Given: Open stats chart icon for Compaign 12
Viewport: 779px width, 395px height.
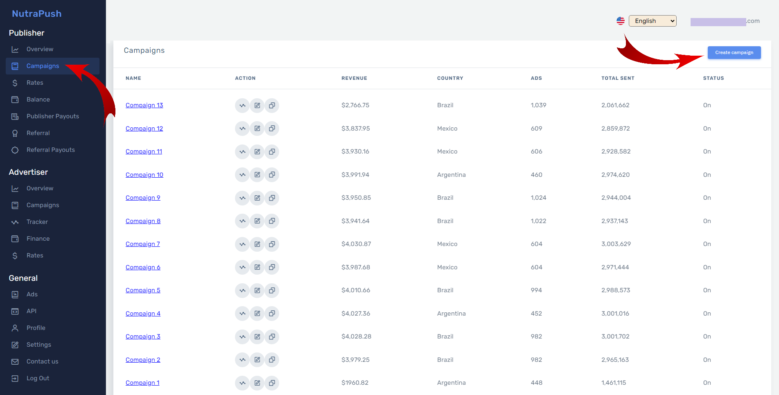Looking at the screenshot, I should pos(242,129).
